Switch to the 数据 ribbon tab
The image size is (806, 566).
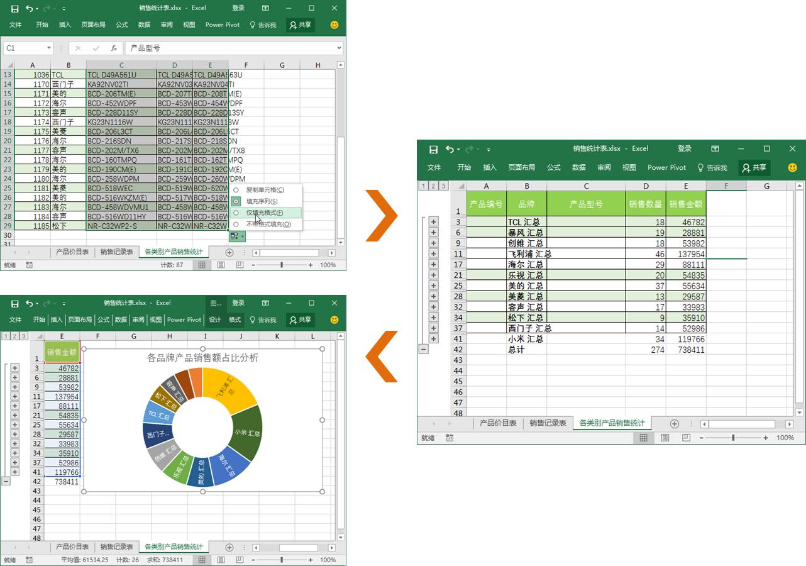pyautogui.click(x=143, y=25)
